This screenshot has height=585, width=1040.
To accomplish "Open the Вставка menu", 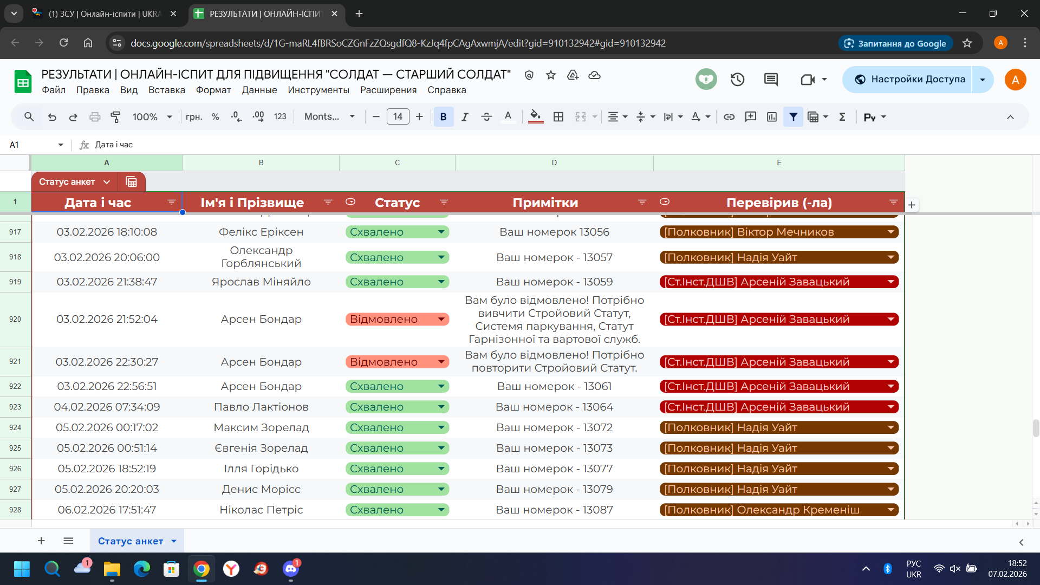I will (166, 90).
